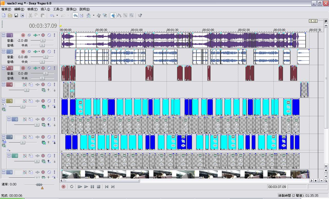Open the compositing mode of track 4
This screenshot has height=199, width=329.
pos(44,90)
